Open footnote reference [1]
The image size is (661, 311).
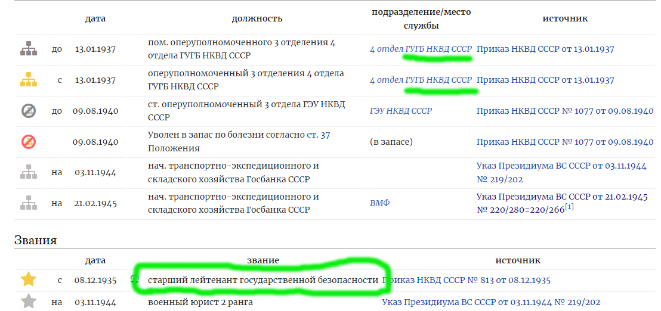click(569, 207)
